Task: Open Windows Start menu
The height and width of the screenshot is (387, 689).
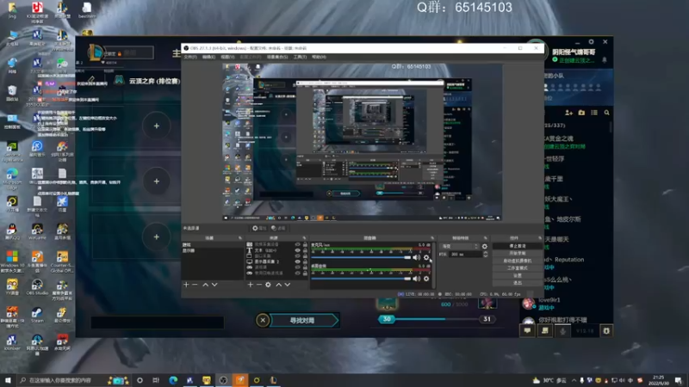Action: tap(8, 380)
